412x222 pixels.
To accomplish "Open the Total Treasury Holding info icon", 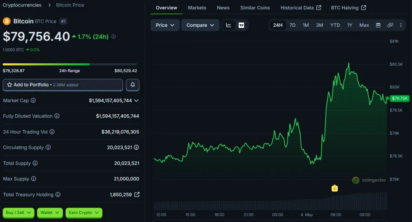I will pos(58,194).
